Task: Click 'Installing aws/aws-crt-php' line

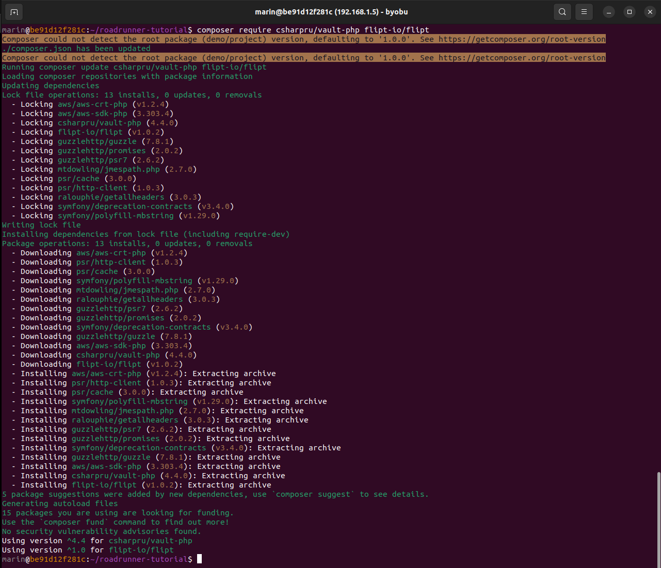Action: pos(143,374)
